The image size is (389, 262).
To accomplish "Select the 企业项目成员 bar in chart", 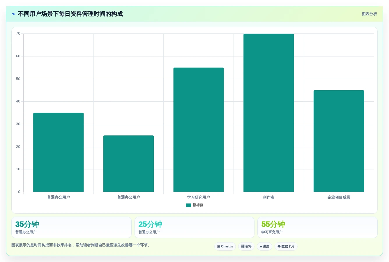I will click(339, 141).
